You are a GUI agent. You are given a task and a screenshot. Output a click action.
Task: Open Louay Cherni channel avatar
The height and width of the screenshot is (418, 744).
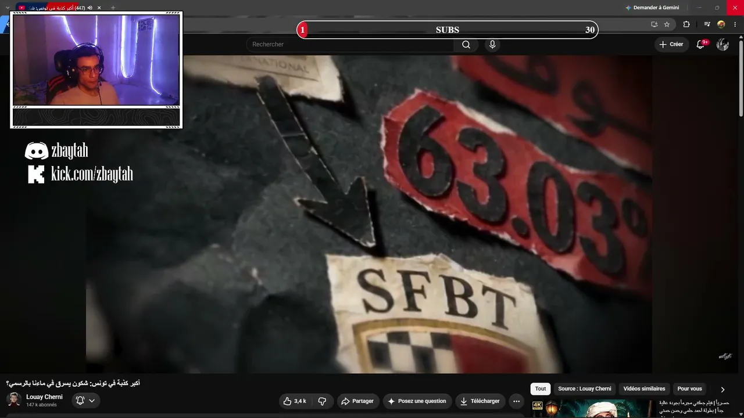pyautogui.click(x=14, y=399)
